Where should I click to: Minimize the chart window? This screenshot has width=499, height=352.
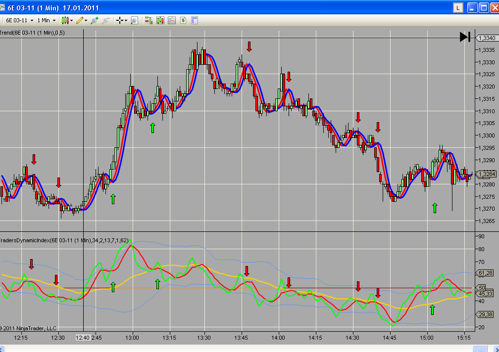click(x=472, y=8)
